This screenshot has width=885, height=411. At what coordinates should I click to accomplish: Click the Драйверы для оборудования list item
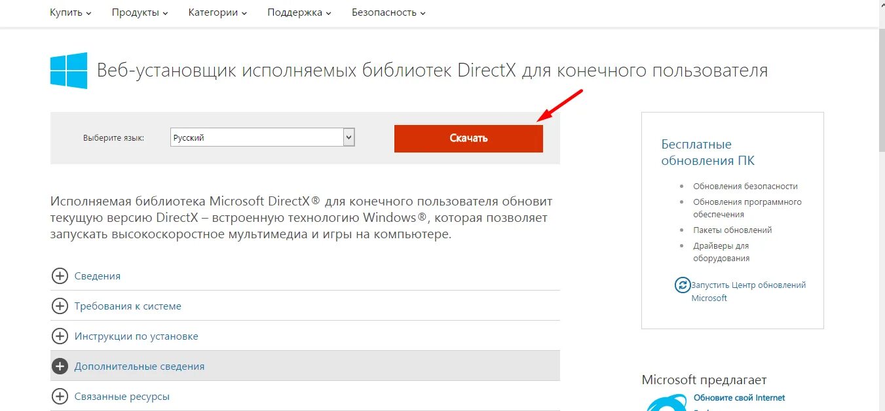[721, 252]
